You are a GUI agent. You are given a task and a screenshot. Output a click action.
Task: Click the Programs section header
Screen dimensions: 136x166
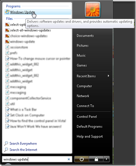(x=13, y=6)
